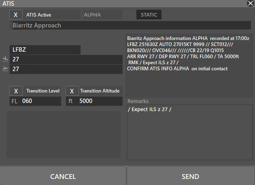This screenshot has width=255, height=185.
Task: Click the ATIS window title
Action: (8, 3)
